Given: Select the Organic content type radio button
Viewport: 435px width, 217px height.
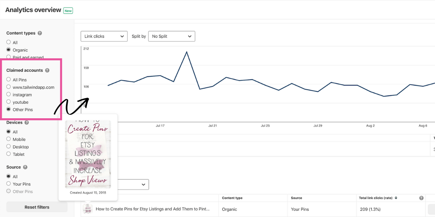Looking at the screenshot, I should [x=9, y=50].
